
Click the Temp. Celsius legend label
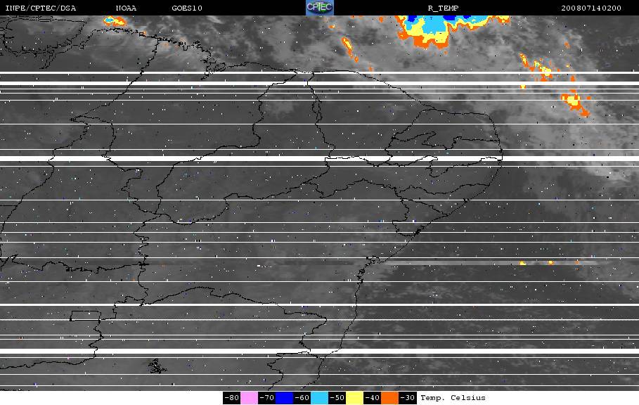pos(453,398)
